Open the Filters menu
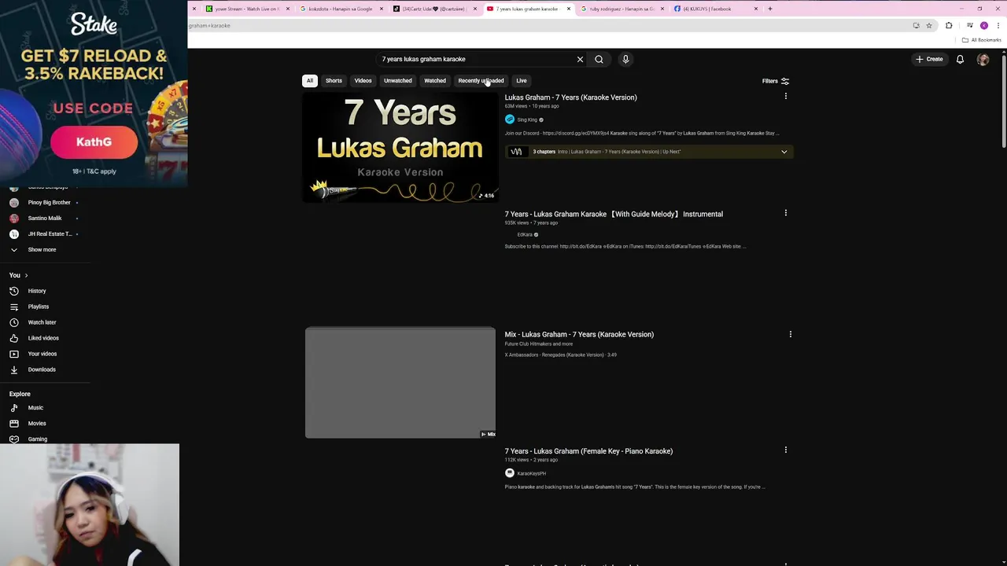The height and width of the screenshot is (566, 1007). (776, 81)
